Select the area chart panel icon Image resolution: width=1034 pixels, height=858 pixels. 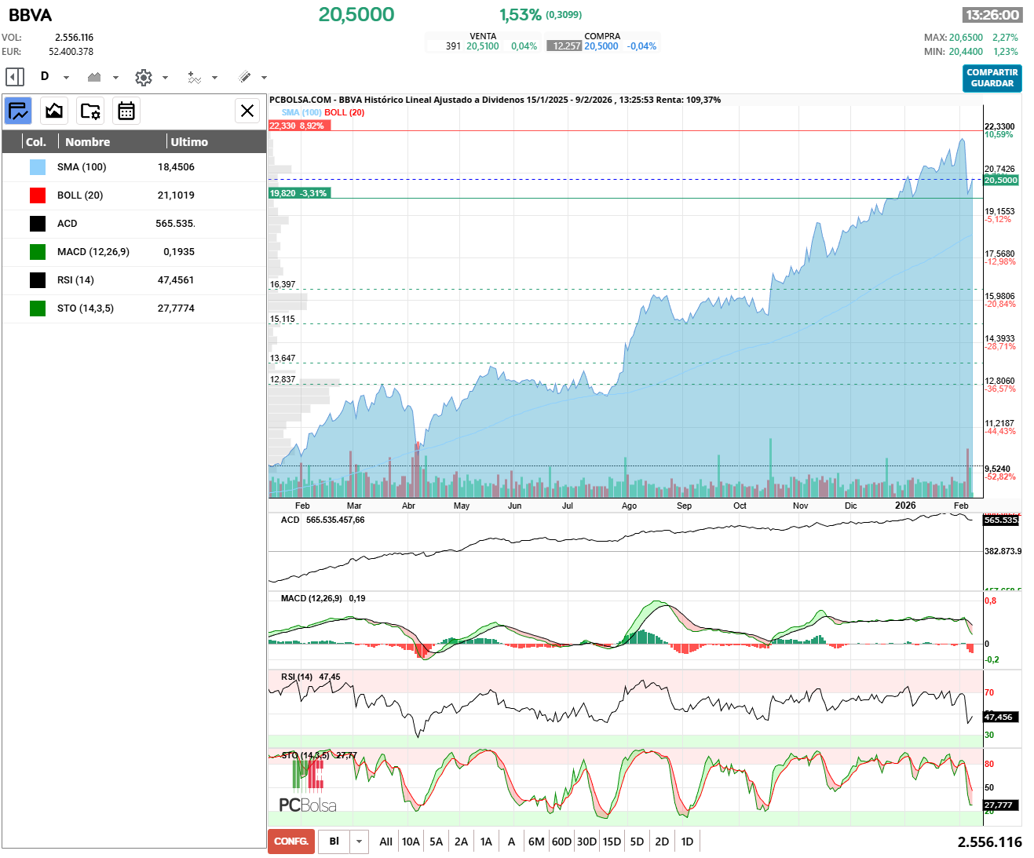(x=54, y=111)
